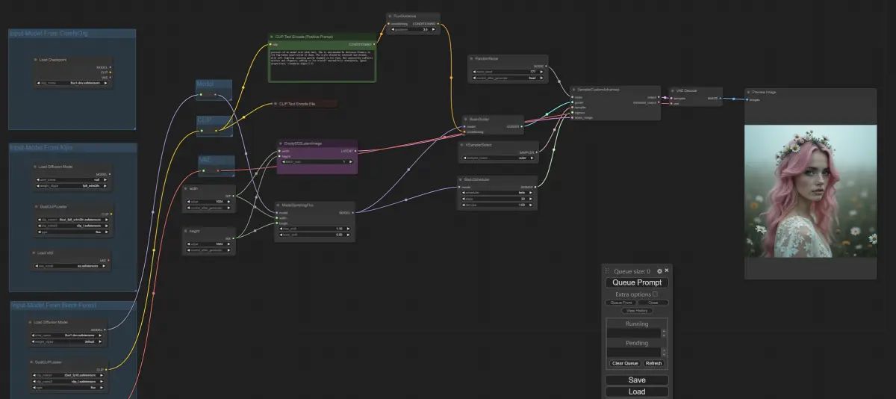Click batch_size field in EmptySD3LatentImage
Screen dimensions: 896x399
point(317,161)
